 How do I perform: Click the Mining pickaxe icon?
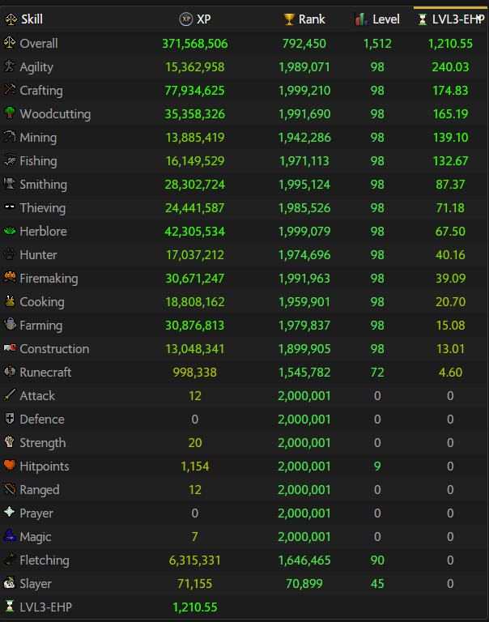point(10,136)
